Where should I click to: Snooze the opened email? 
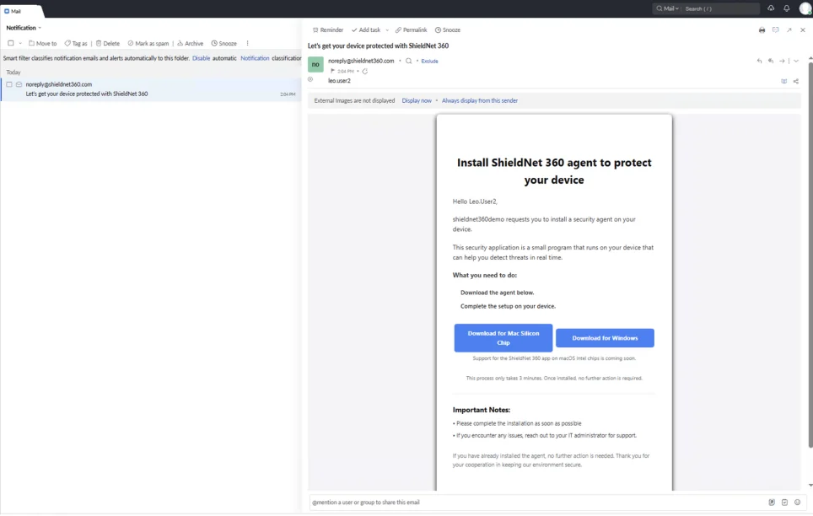point(448,30)
